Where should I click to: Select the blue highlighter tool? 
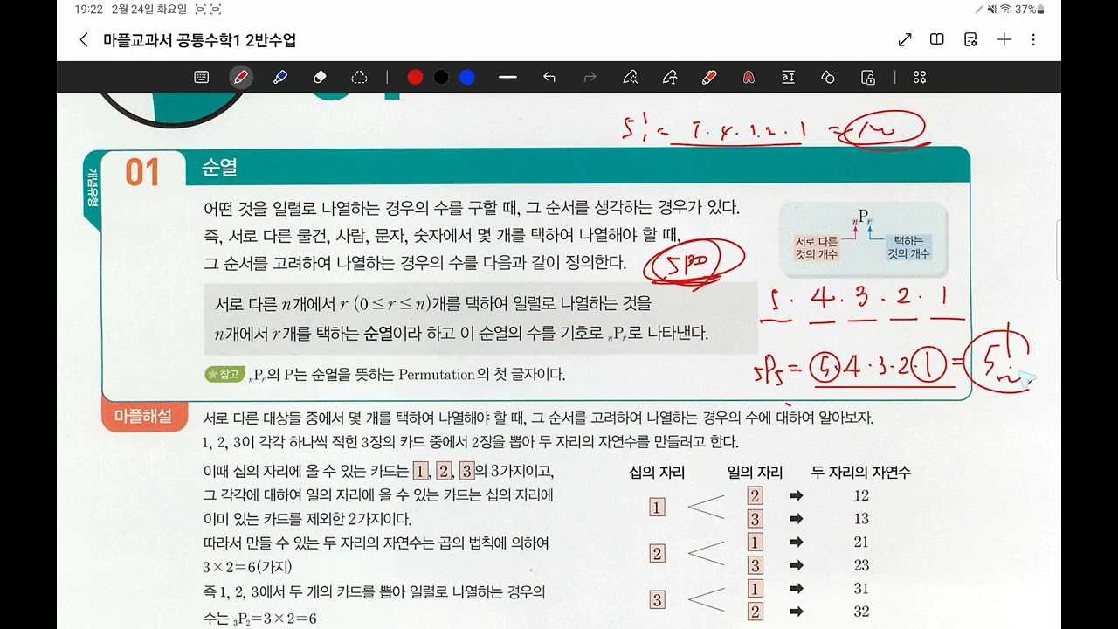280,78
